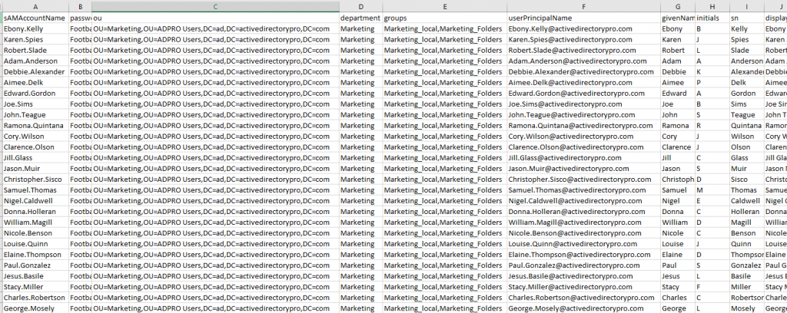Click surname cell Holleran
Image resolution: width=787 pixels, height=313 pixels.
point(747,212)
